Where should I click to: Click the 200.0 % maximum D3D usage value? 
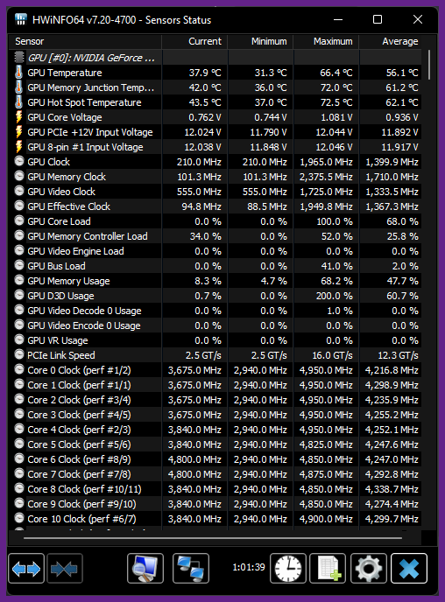click(x=336, y=296)
